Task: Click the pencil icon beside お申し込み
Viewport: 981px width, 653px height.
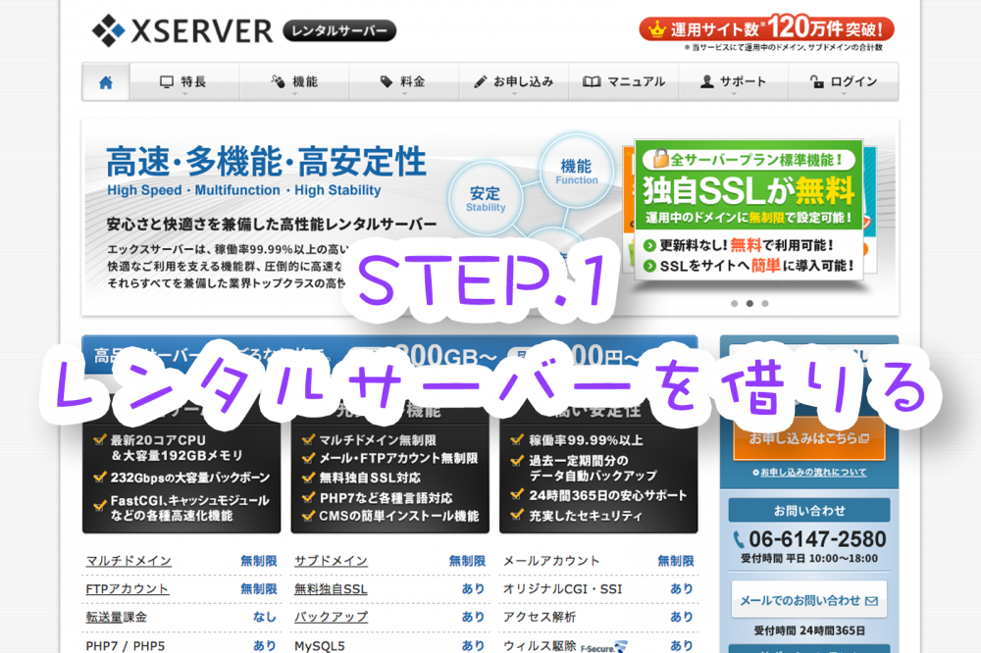Action: coord(481,82)
